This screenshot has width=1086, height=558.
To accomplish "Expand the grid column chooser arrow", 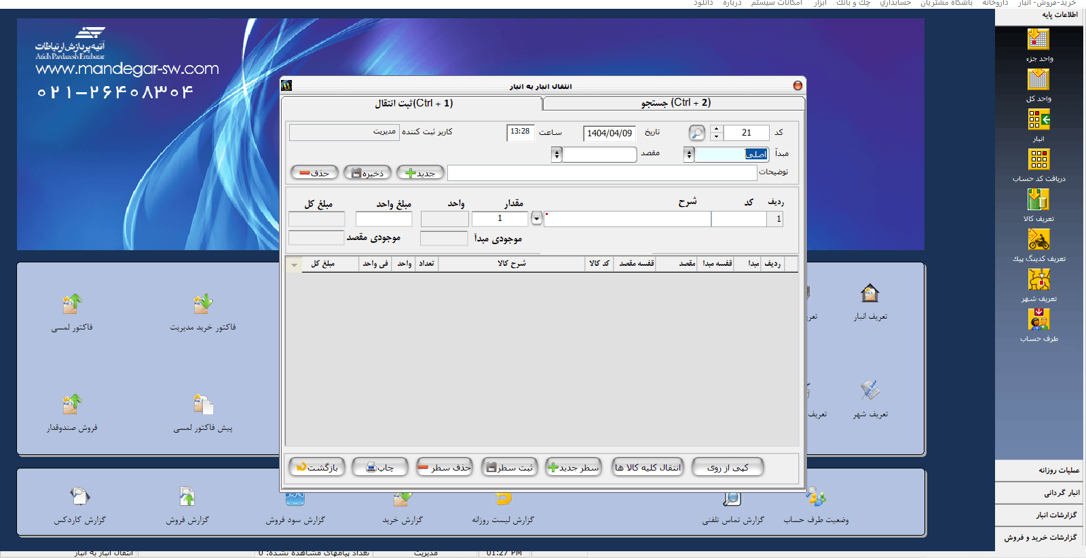I will (294, 265).
